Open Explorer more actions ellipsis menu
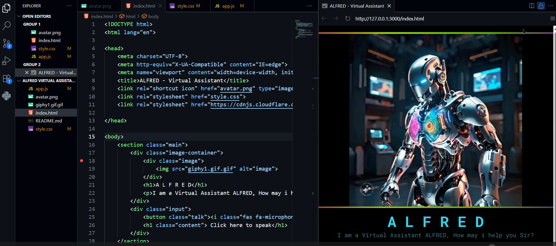 pos(69,6)
